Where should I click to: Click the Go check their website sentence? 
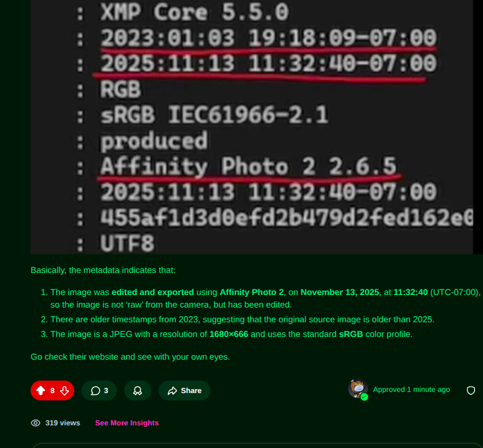coord(130,357)
